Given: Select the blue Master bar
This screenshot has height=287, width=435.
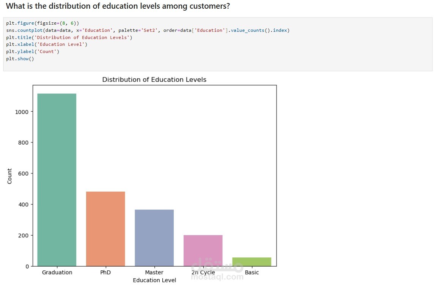Looking at the screenshot, I should point(154,238).
